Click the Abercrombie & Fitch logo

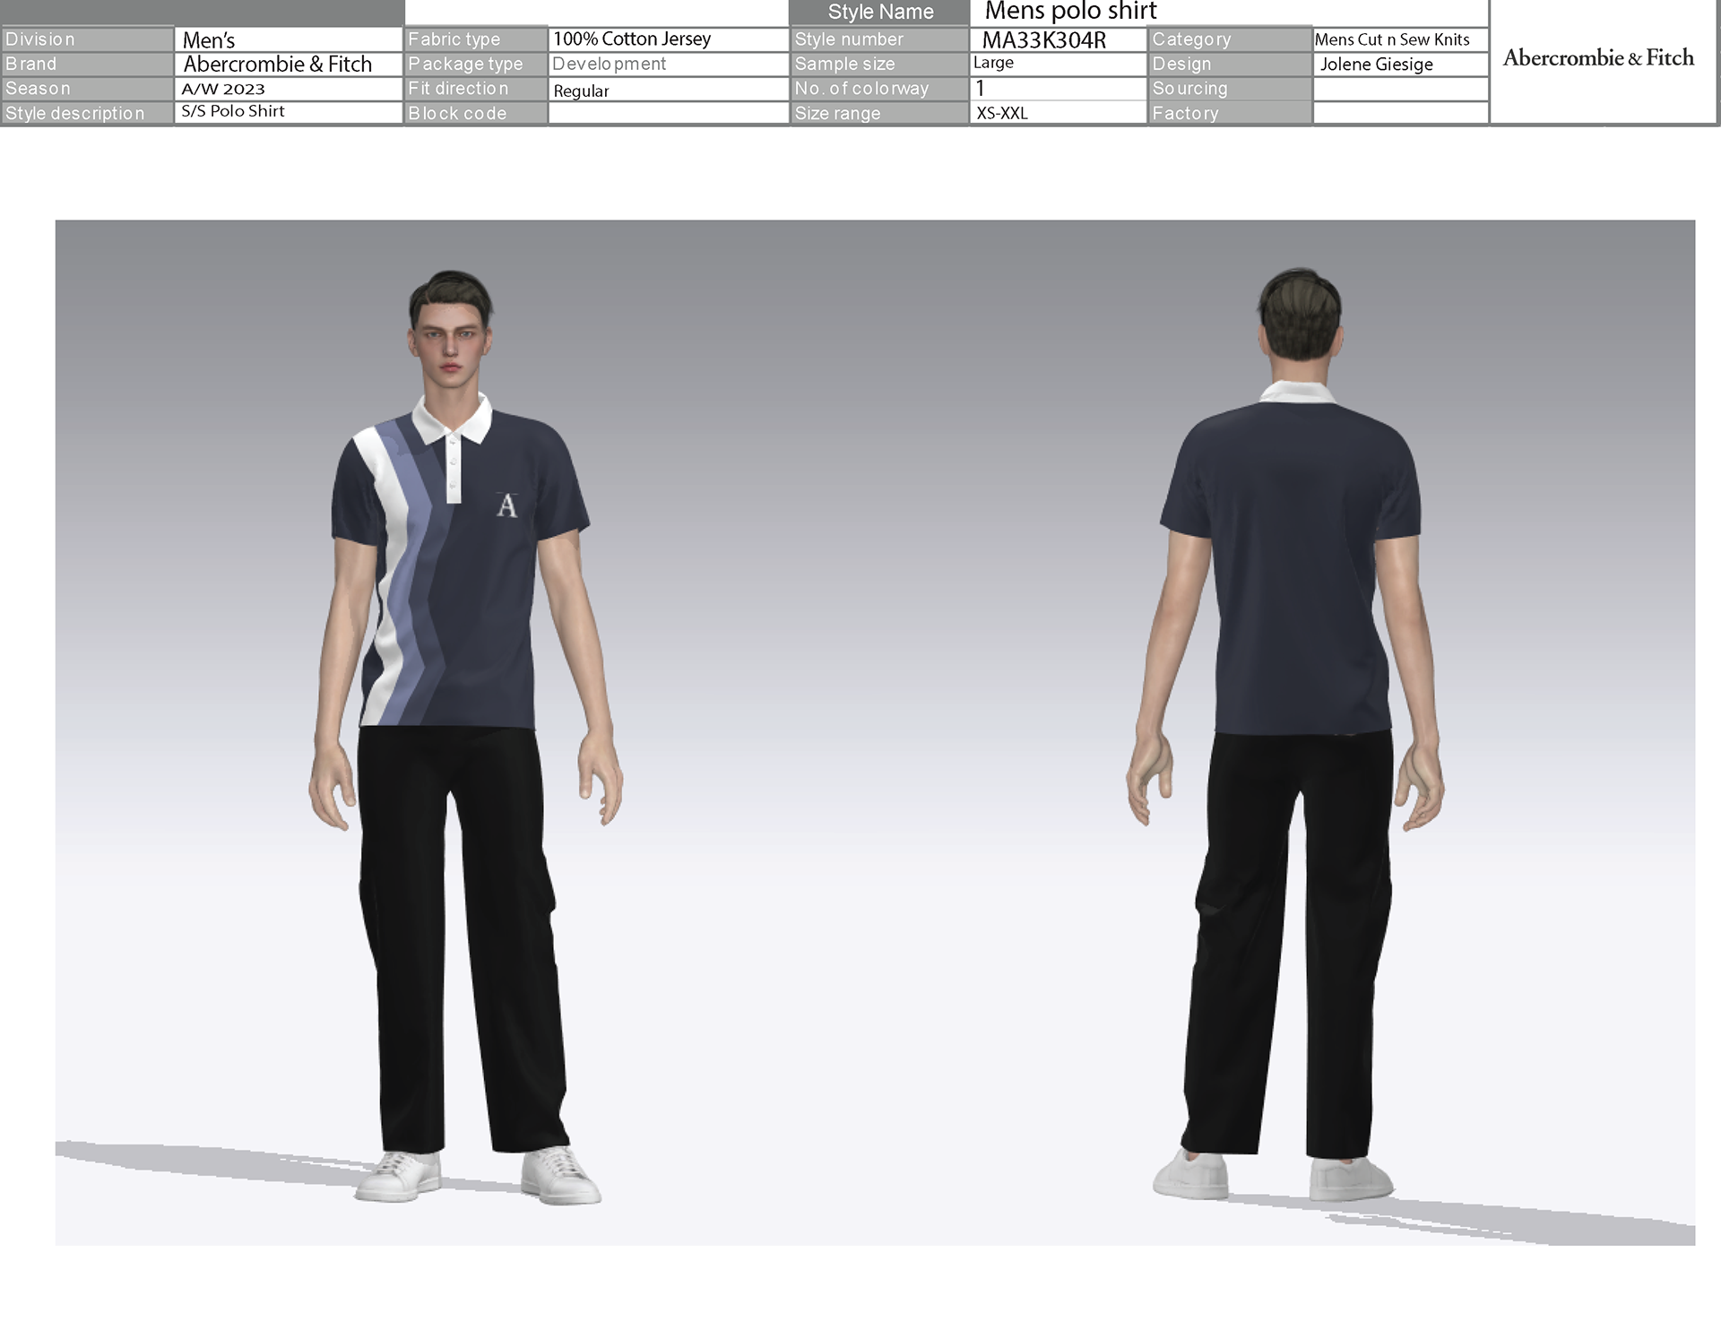1598,58
